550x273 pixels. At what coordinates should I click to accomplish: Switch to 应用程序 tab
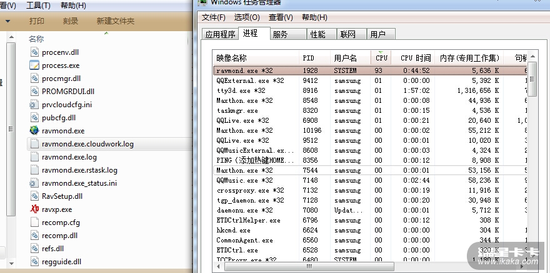220,34
